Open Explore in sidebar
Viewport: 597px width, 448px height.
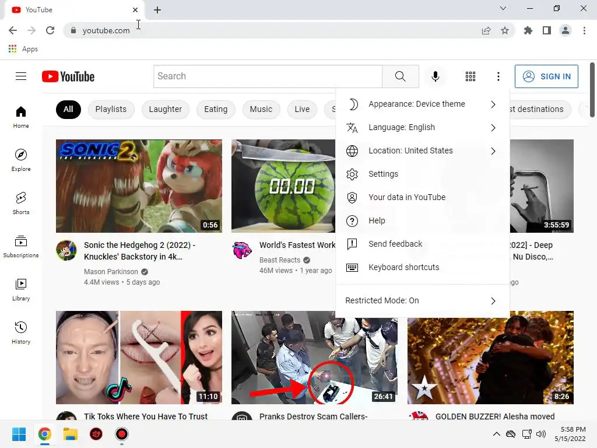click(21, 160)
